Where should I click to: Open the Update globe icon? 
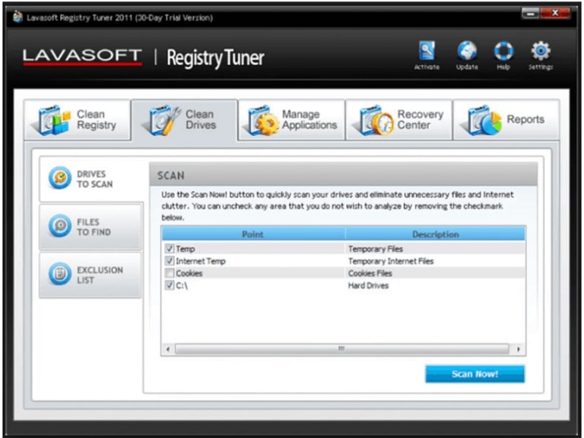click(x=466, y=52)
